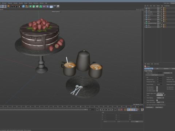Open Edit Render Settings clapperboard icon

(x=19, y=6)
